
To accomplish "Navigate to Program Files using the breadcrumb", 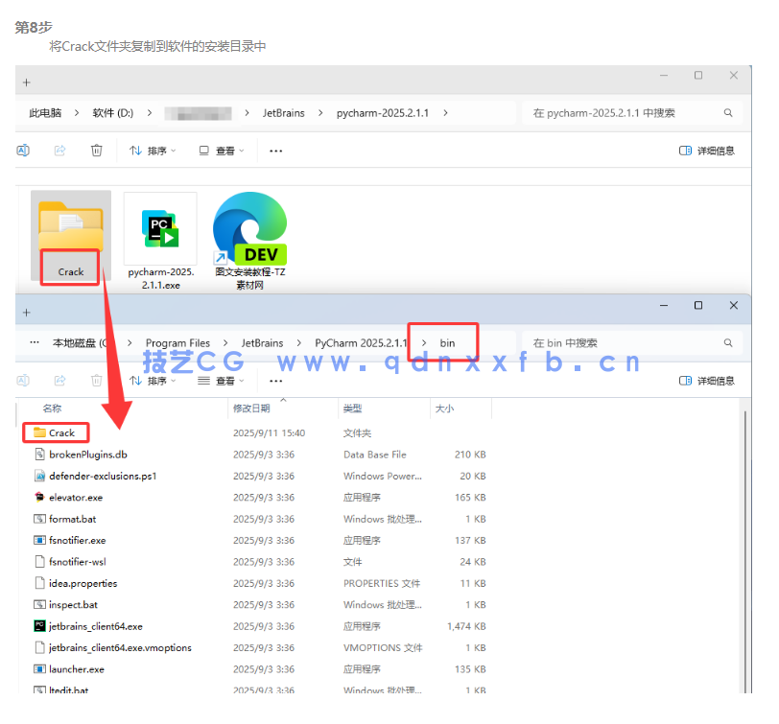I will tap(177, 342).
